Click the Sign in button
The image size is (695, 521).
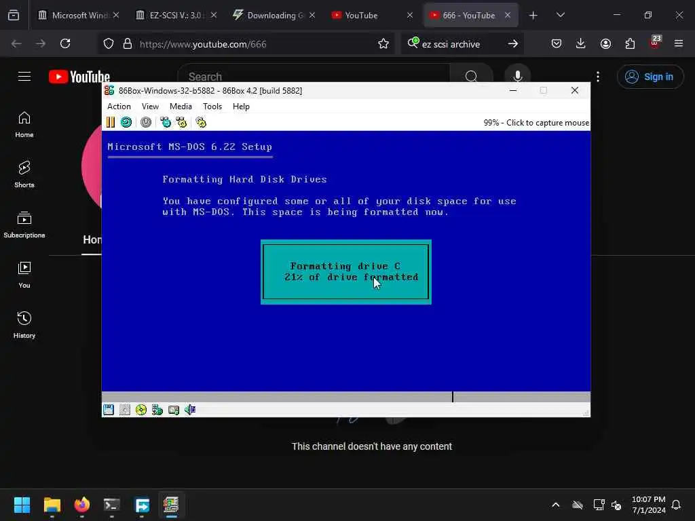click(650, 77)
